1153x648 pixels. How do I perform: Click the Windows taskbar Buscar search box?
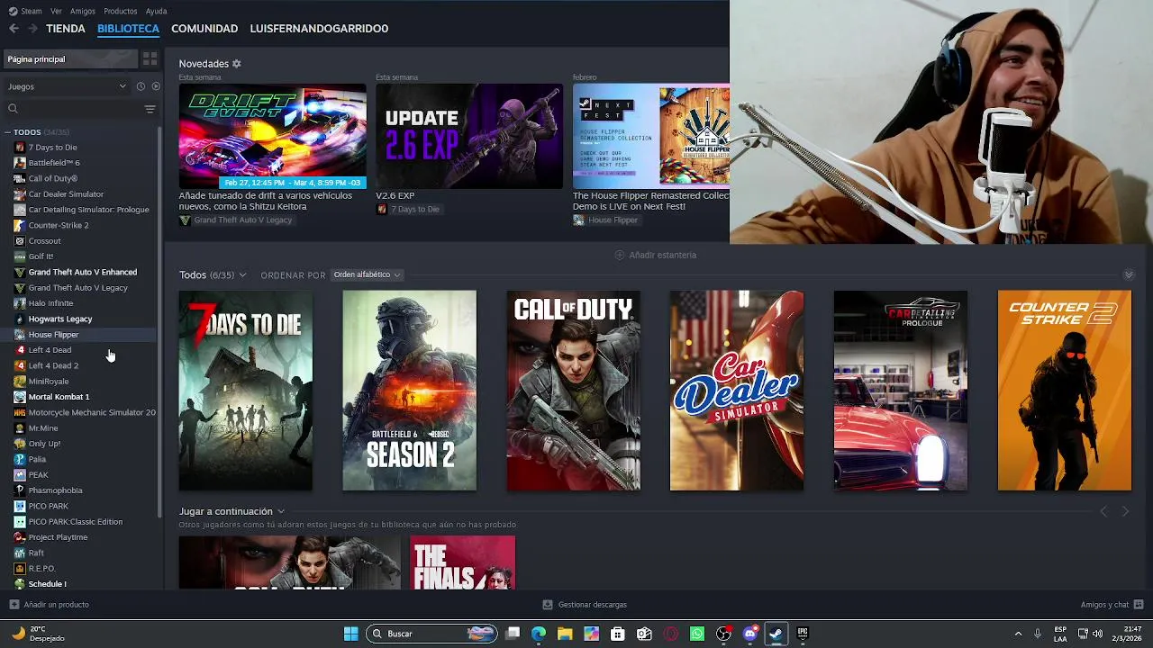coord(431,634)
